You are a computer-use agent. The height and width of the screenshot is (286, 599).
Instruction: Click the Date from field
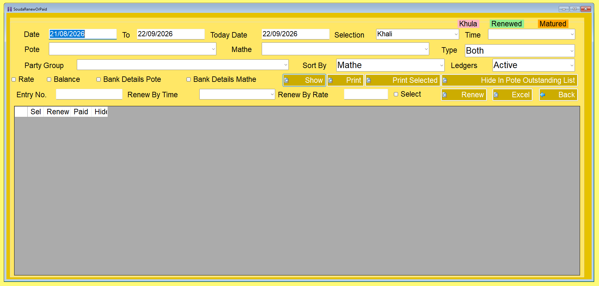coord(83,34)
